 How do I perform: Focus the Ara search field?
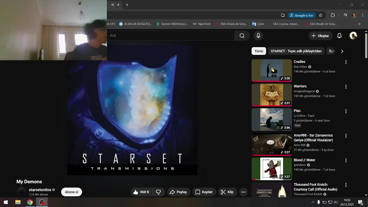pyautogui.click(x=171, y=36)
